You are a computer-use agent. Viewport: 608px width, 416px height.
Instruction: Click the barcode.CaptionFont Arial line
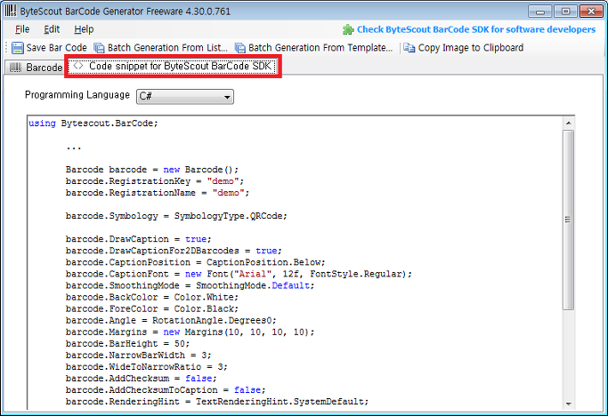[239, 275]
